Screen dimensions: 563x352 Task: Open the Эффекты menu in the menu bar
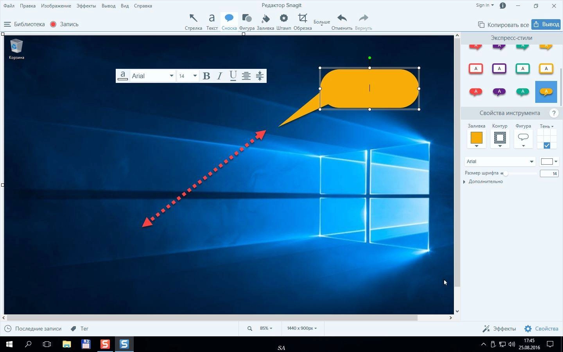[x=86, y=6]
